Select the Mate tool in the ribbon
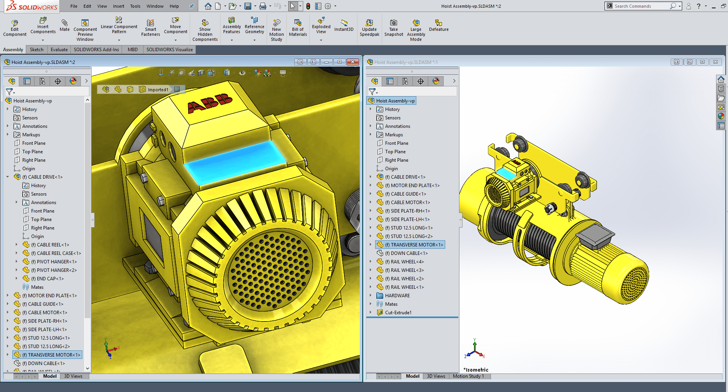Image resolution: width=728 pixels, height=392 pixels. click(65, 25)
